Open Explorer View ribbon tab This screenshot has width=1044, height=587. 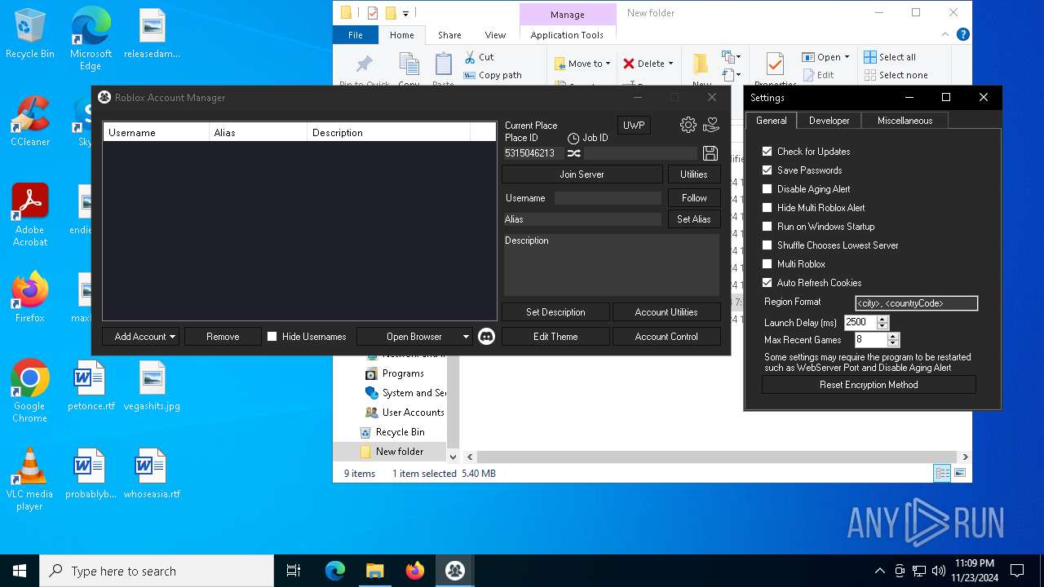click(495, 35)
